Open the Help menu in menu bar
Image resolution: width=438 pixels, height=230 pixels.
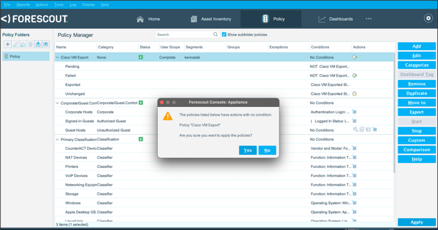105,4
